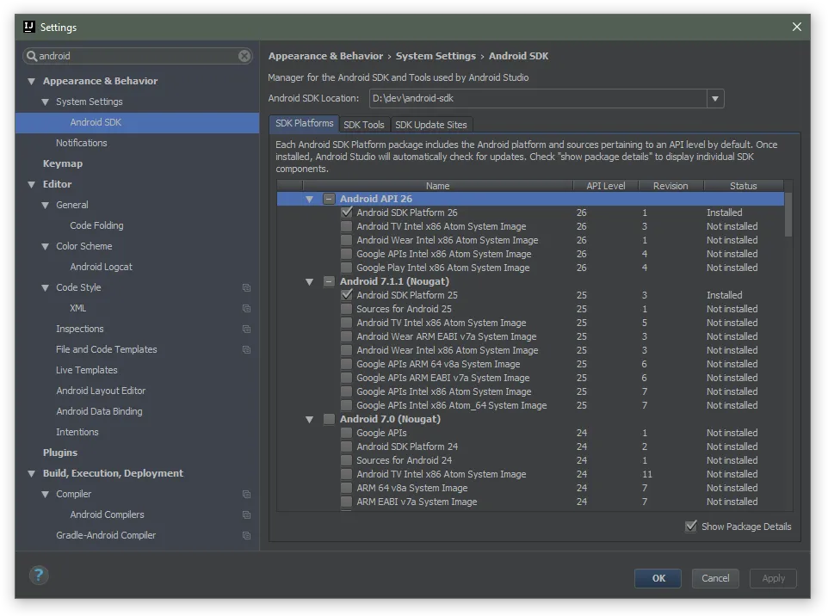Open the Android SDK Location dropdown
828x616 pixels.
[x=715, y=99]
